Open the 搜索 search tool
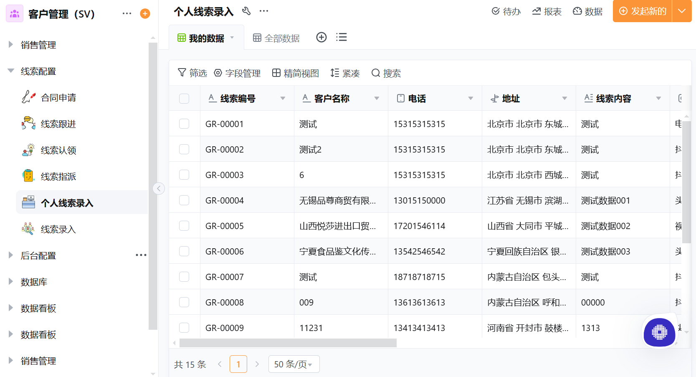The image size is (696, 377). pos(386,73)
